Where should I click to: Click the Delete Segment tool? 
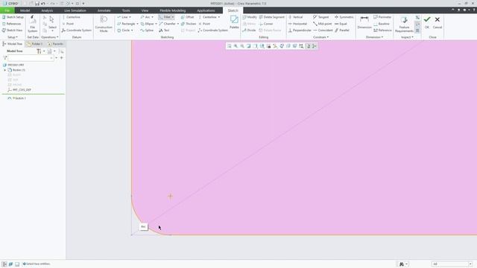coord(271,17)
